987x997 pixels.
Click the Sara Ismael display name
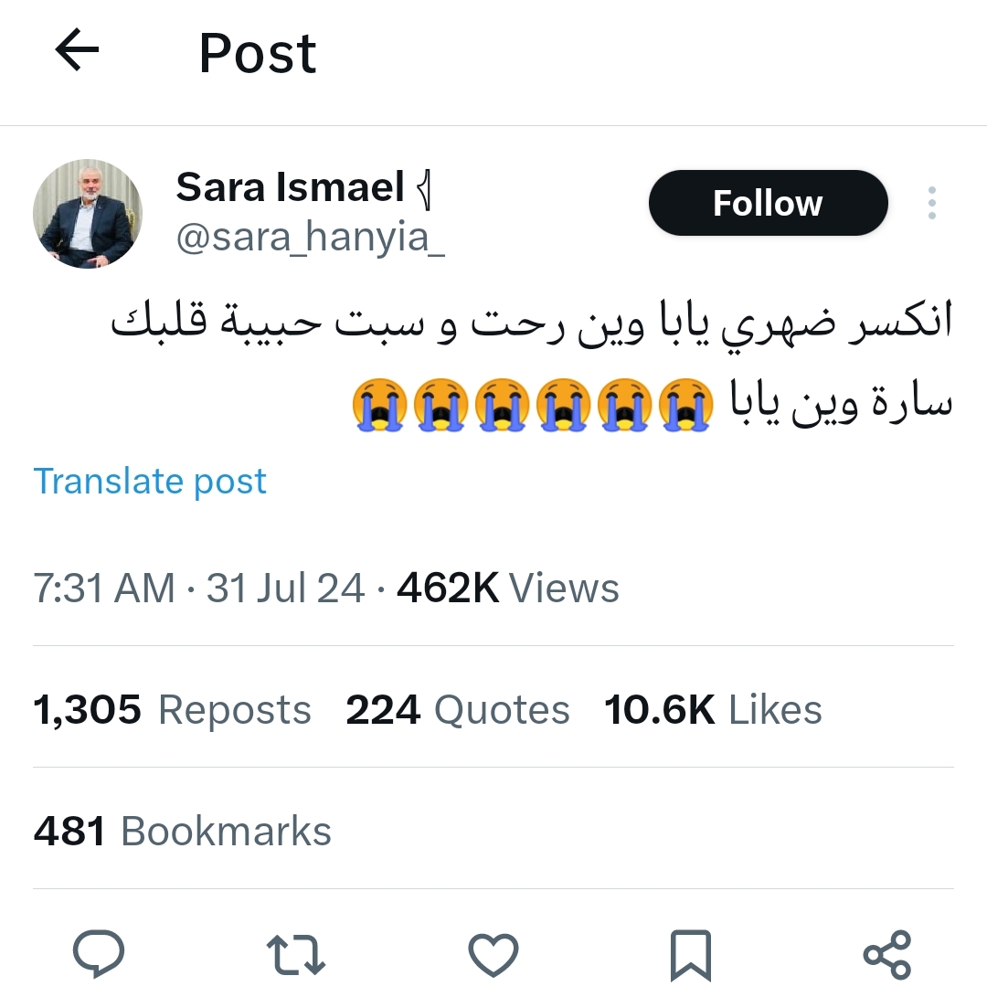tap(290, 187)
